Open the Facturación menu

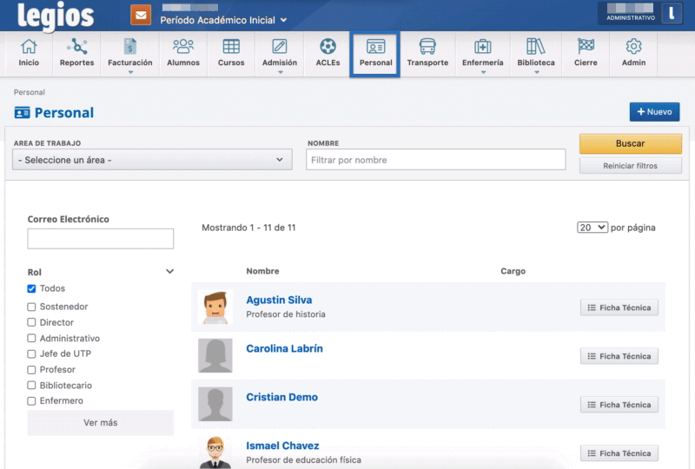(129, 55)
